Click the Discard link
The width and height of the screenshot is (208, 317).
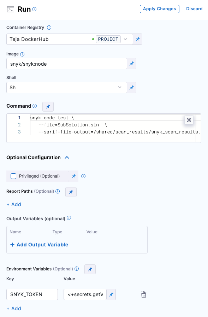tap(194, 9)
